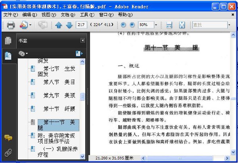Click bookmark icon beside 附:美容院常规
238x163 pixels.
click(33, 135)
